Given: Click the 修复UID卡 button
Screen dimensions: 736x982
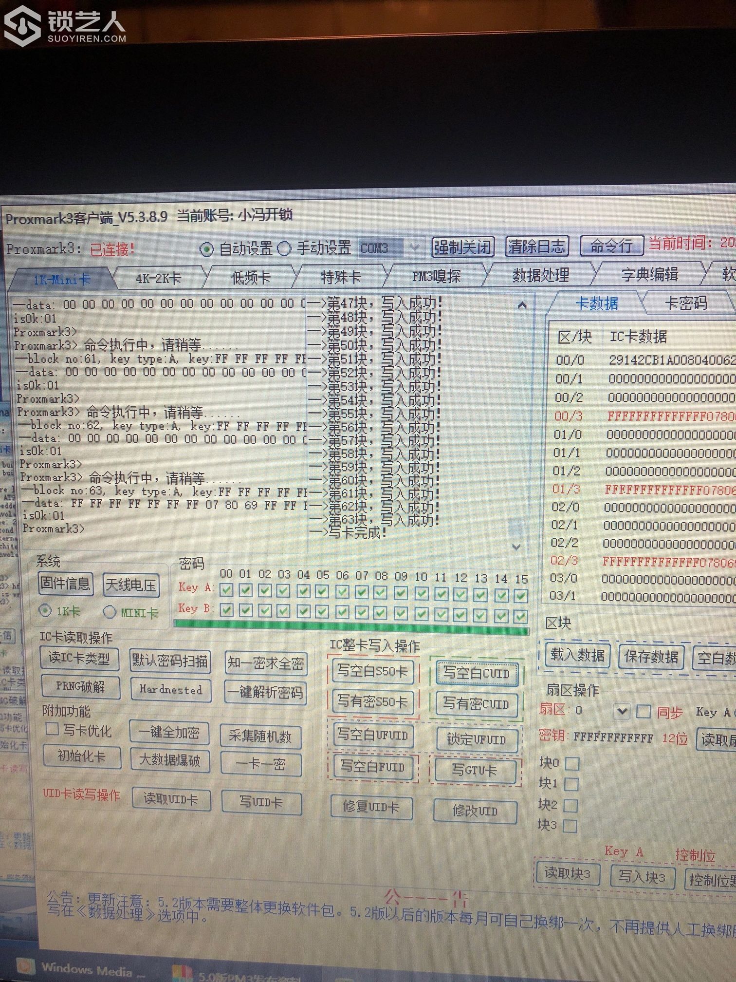Looking at the screenshot, I should click(x=371, y=807).
